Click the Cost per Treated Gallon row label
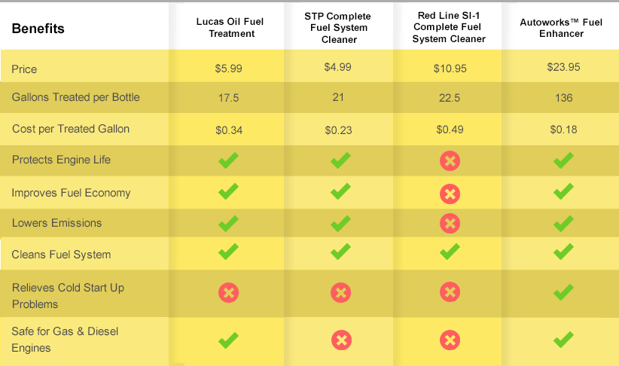Viewport: 619px width, 366px height. point(71,129)
